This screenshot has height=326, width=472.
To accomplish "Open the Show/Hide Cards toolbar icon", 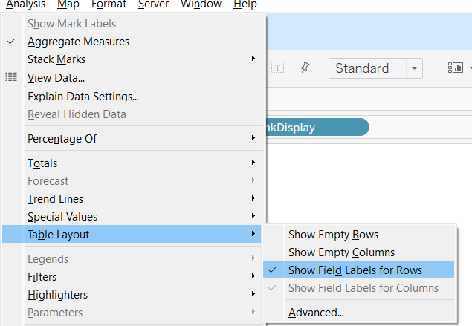I will (455, 68).
